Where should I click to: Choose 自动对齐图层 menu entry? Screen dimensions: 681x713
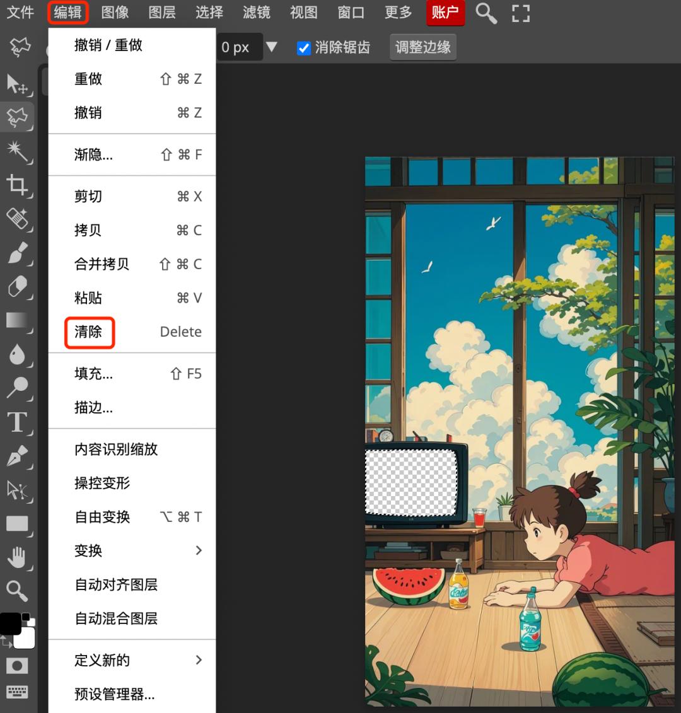coord(132,584)
